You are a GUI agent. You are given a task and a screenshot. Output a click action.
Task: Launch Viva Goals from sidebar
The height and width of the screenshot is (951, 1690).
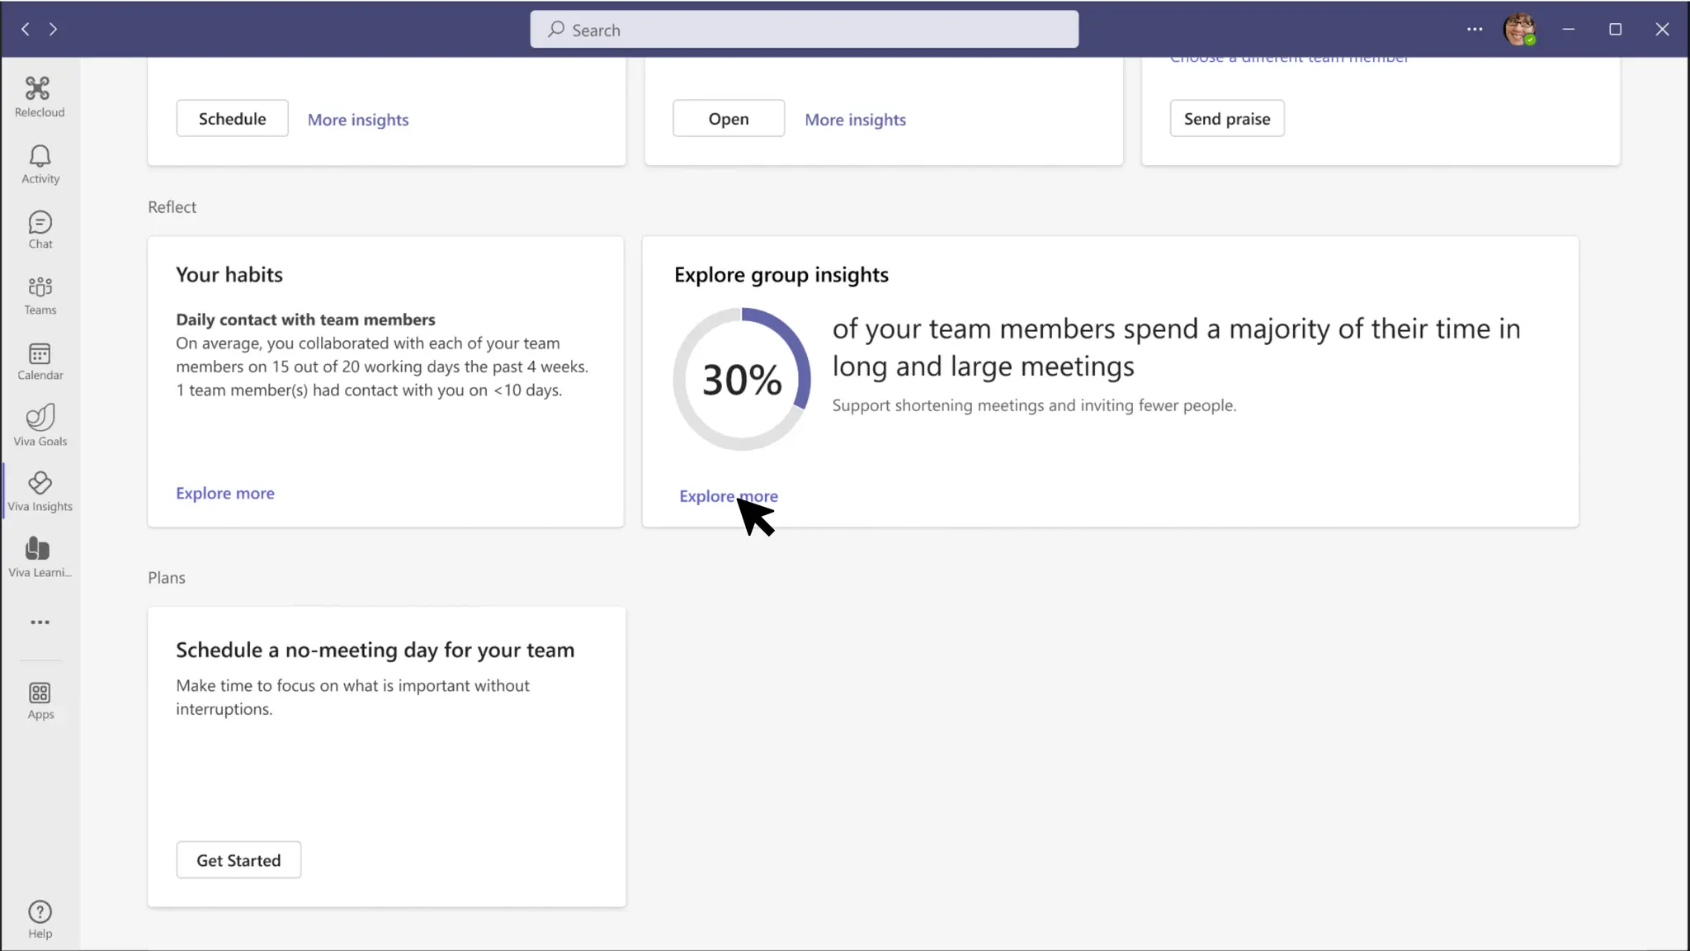[40, 426]
